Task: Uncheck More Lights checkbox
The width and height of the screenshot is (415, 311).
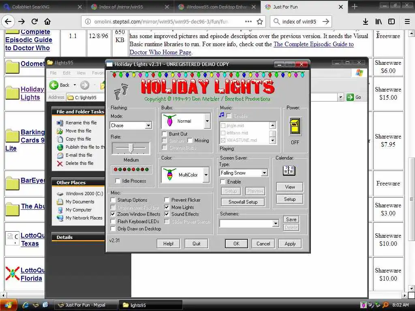Action: tap(167, 207)
